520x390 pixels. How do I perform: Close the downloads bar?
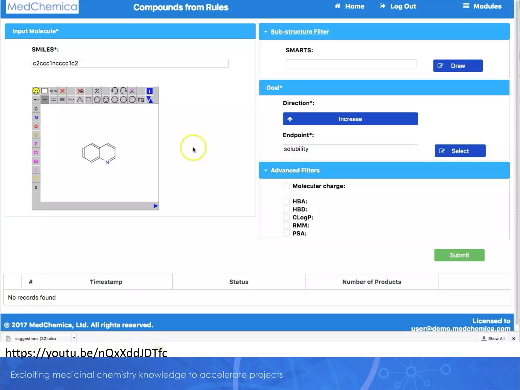tap(514, 338)
